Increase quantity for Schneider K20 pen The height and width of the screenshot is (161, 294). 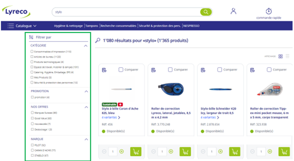[x=220, y=151]
